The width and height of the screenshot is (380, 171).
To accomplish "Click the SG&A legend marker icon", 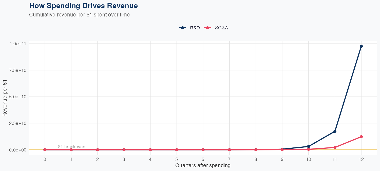I will (207, 28).
